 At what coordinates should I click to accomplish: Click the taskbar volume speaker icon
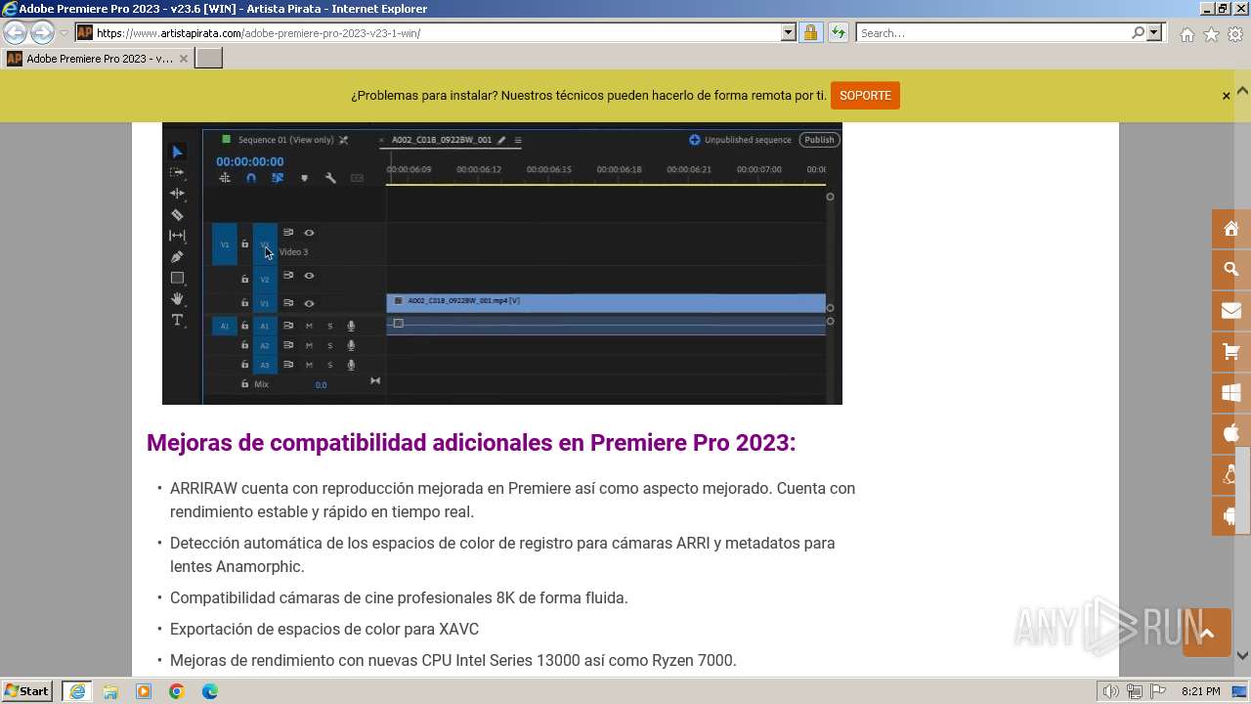(1112, 691)
